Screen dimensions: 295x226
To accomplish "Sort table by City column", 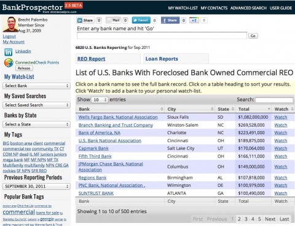I will coord(190,109).
